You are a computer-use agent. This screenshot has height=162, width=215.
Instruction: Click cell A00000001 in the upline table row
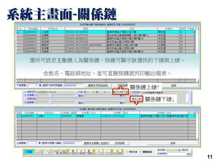[69, 116]
